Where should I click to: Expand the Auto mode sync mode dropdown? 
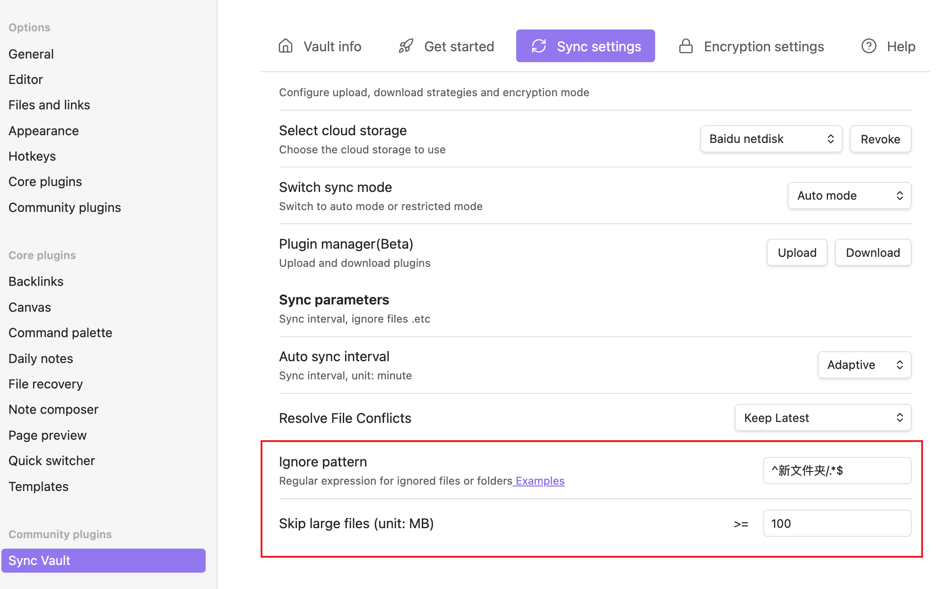[x=849, y=196]
